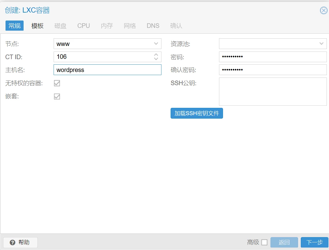Expand the 资源池 resource pool dropdown

pos(321,44)
